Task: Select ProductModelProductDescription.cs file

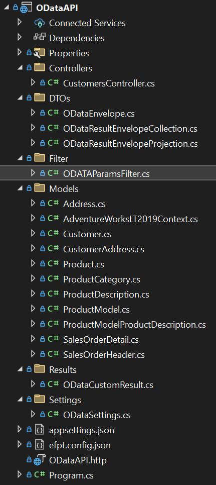Action: [134, 325]
